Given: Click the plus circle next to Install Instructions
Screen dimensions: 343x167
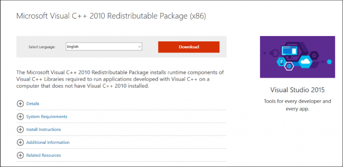Looking at the screenshot, I should click(20, 130).
